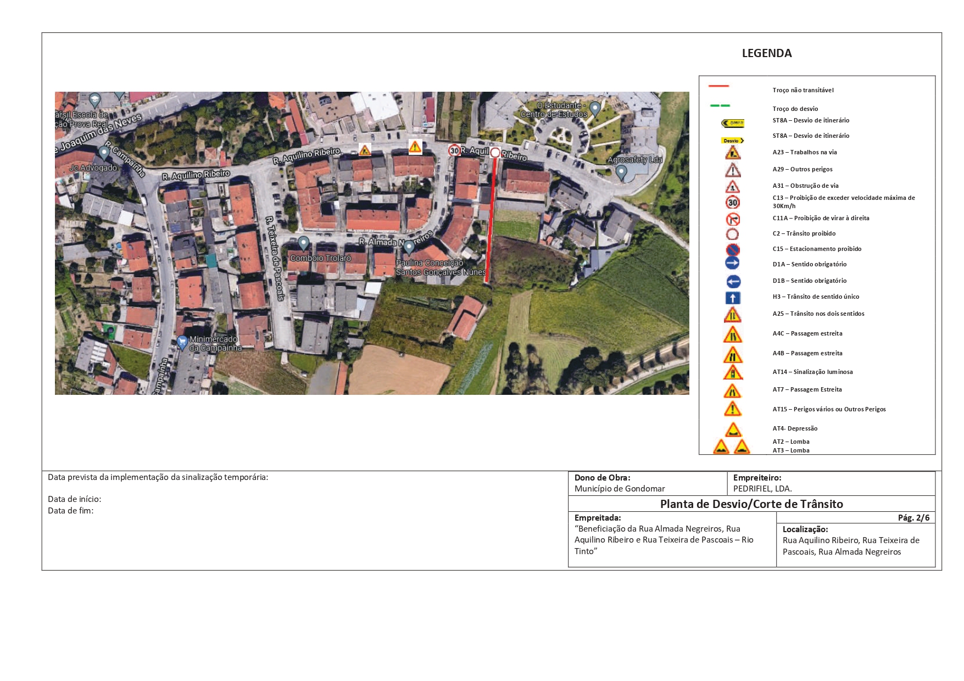The height and width of the screenshot is (681, 964).
Task: Click the 'Data de fim:' line
Action: pos(71,511)
